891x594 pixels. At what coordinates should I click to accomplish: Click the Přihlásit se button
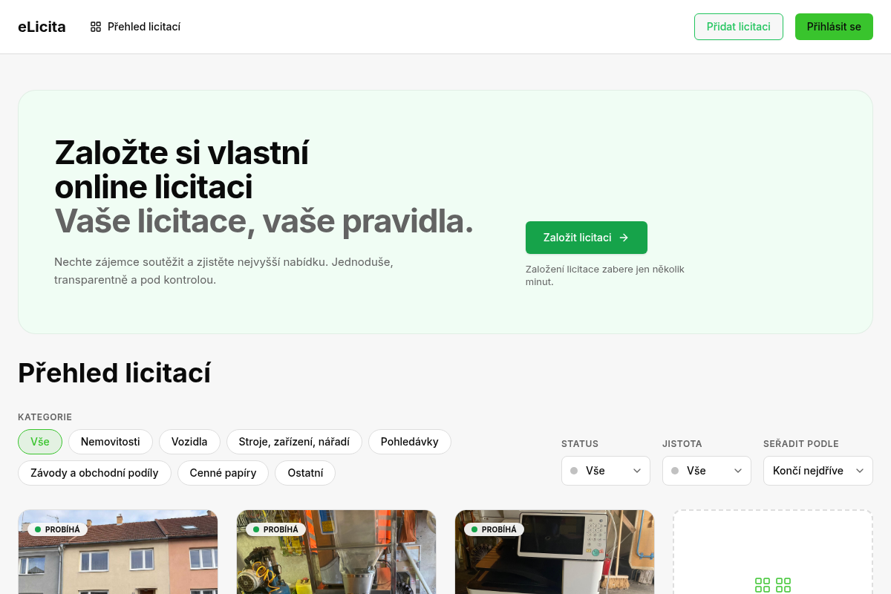[834, 27]
